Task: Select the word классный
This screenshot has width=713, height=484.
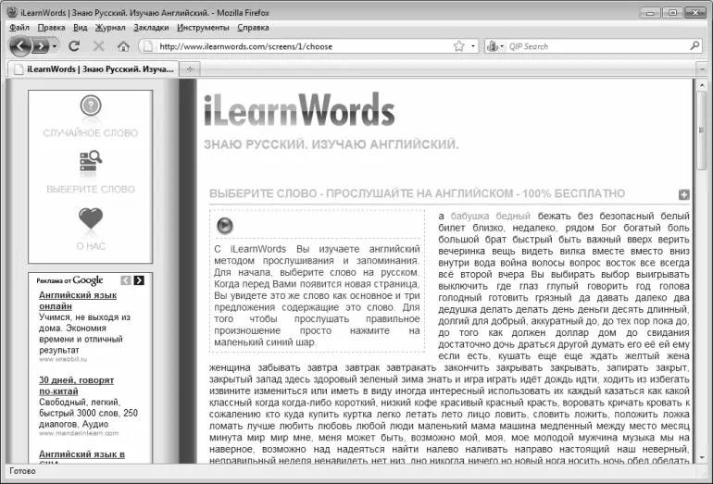Action: [230, 403]
